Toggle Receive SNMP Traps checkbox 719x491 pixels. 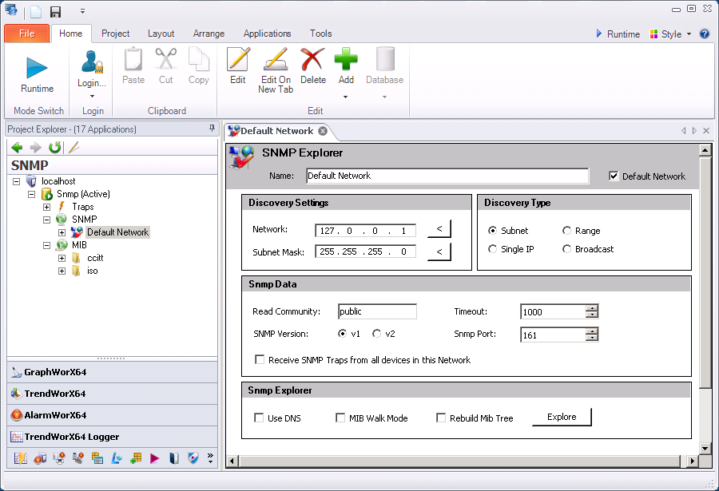pyautogui.click(x=260, y=360)
